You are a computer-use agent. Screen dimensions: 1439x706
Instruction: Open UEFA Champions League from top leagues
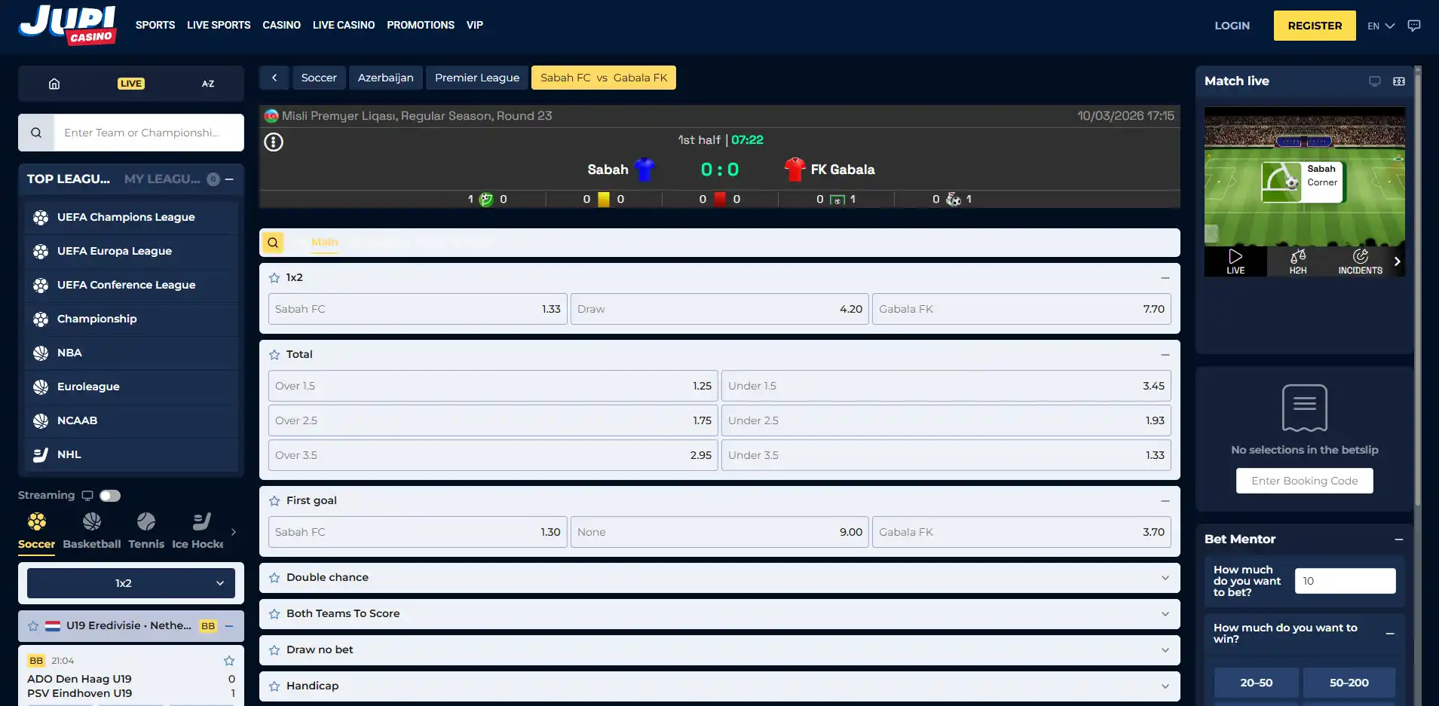click(x=131, y=217)
